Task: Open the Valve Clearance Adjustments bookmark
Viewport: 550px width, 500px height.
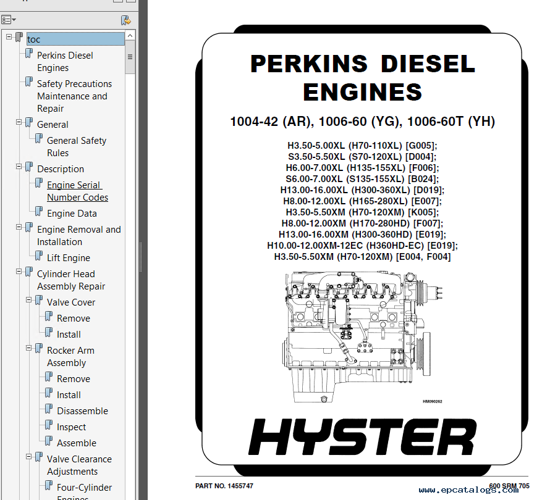Action: 79,465
